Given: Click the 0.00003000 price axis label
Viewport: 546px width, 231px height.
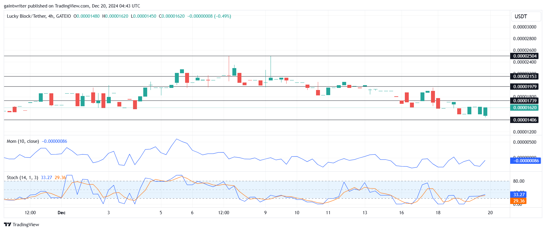Looking at the screenshot, I should [x=525, y=27].
